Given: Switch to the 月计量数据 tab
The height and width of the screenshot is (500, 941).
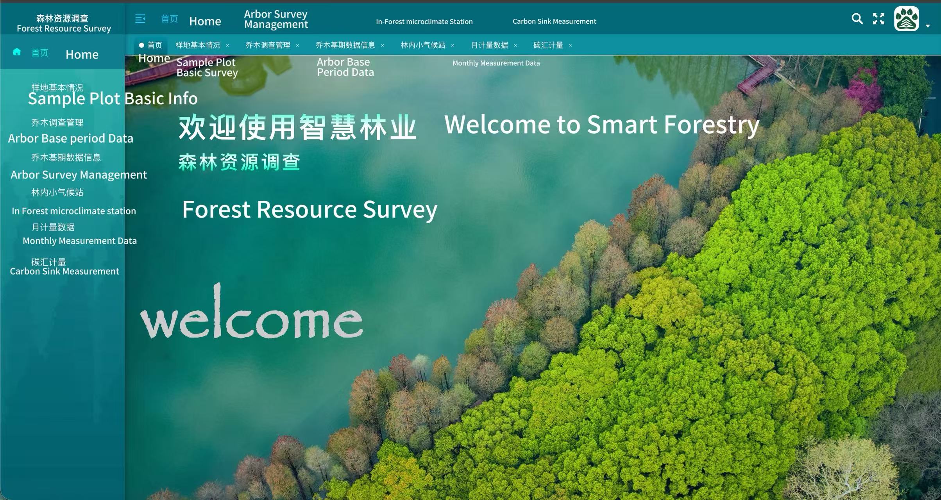Looking at the screenshot, I should [x=490, y=45].
